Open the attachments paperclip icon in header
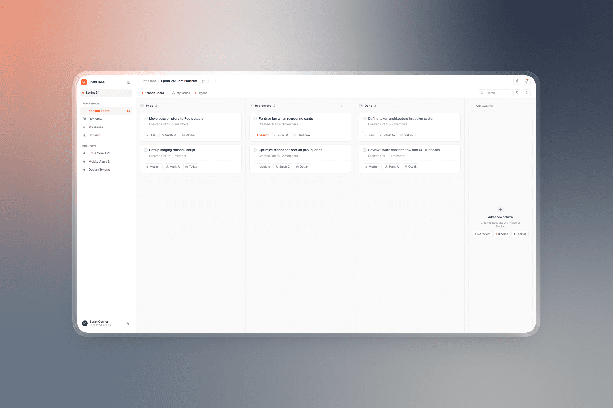The width and height of the screenshot is (613, 408). [x=517, y=81]
